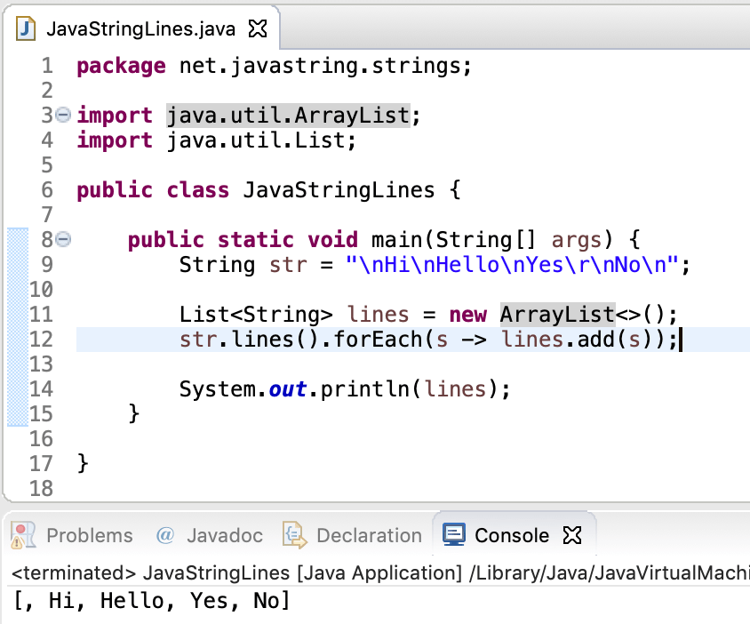The image size is (750, 624).
Task: Click the Declaration view icon
Action: tap(293, 534)
